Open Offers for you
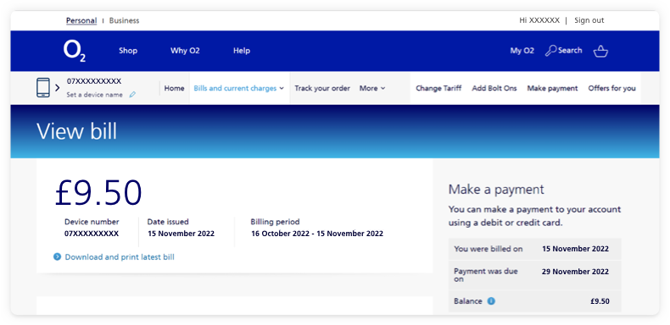Image resolution: width=670 pixels, height=325 pixels. [x=611, y=88]
